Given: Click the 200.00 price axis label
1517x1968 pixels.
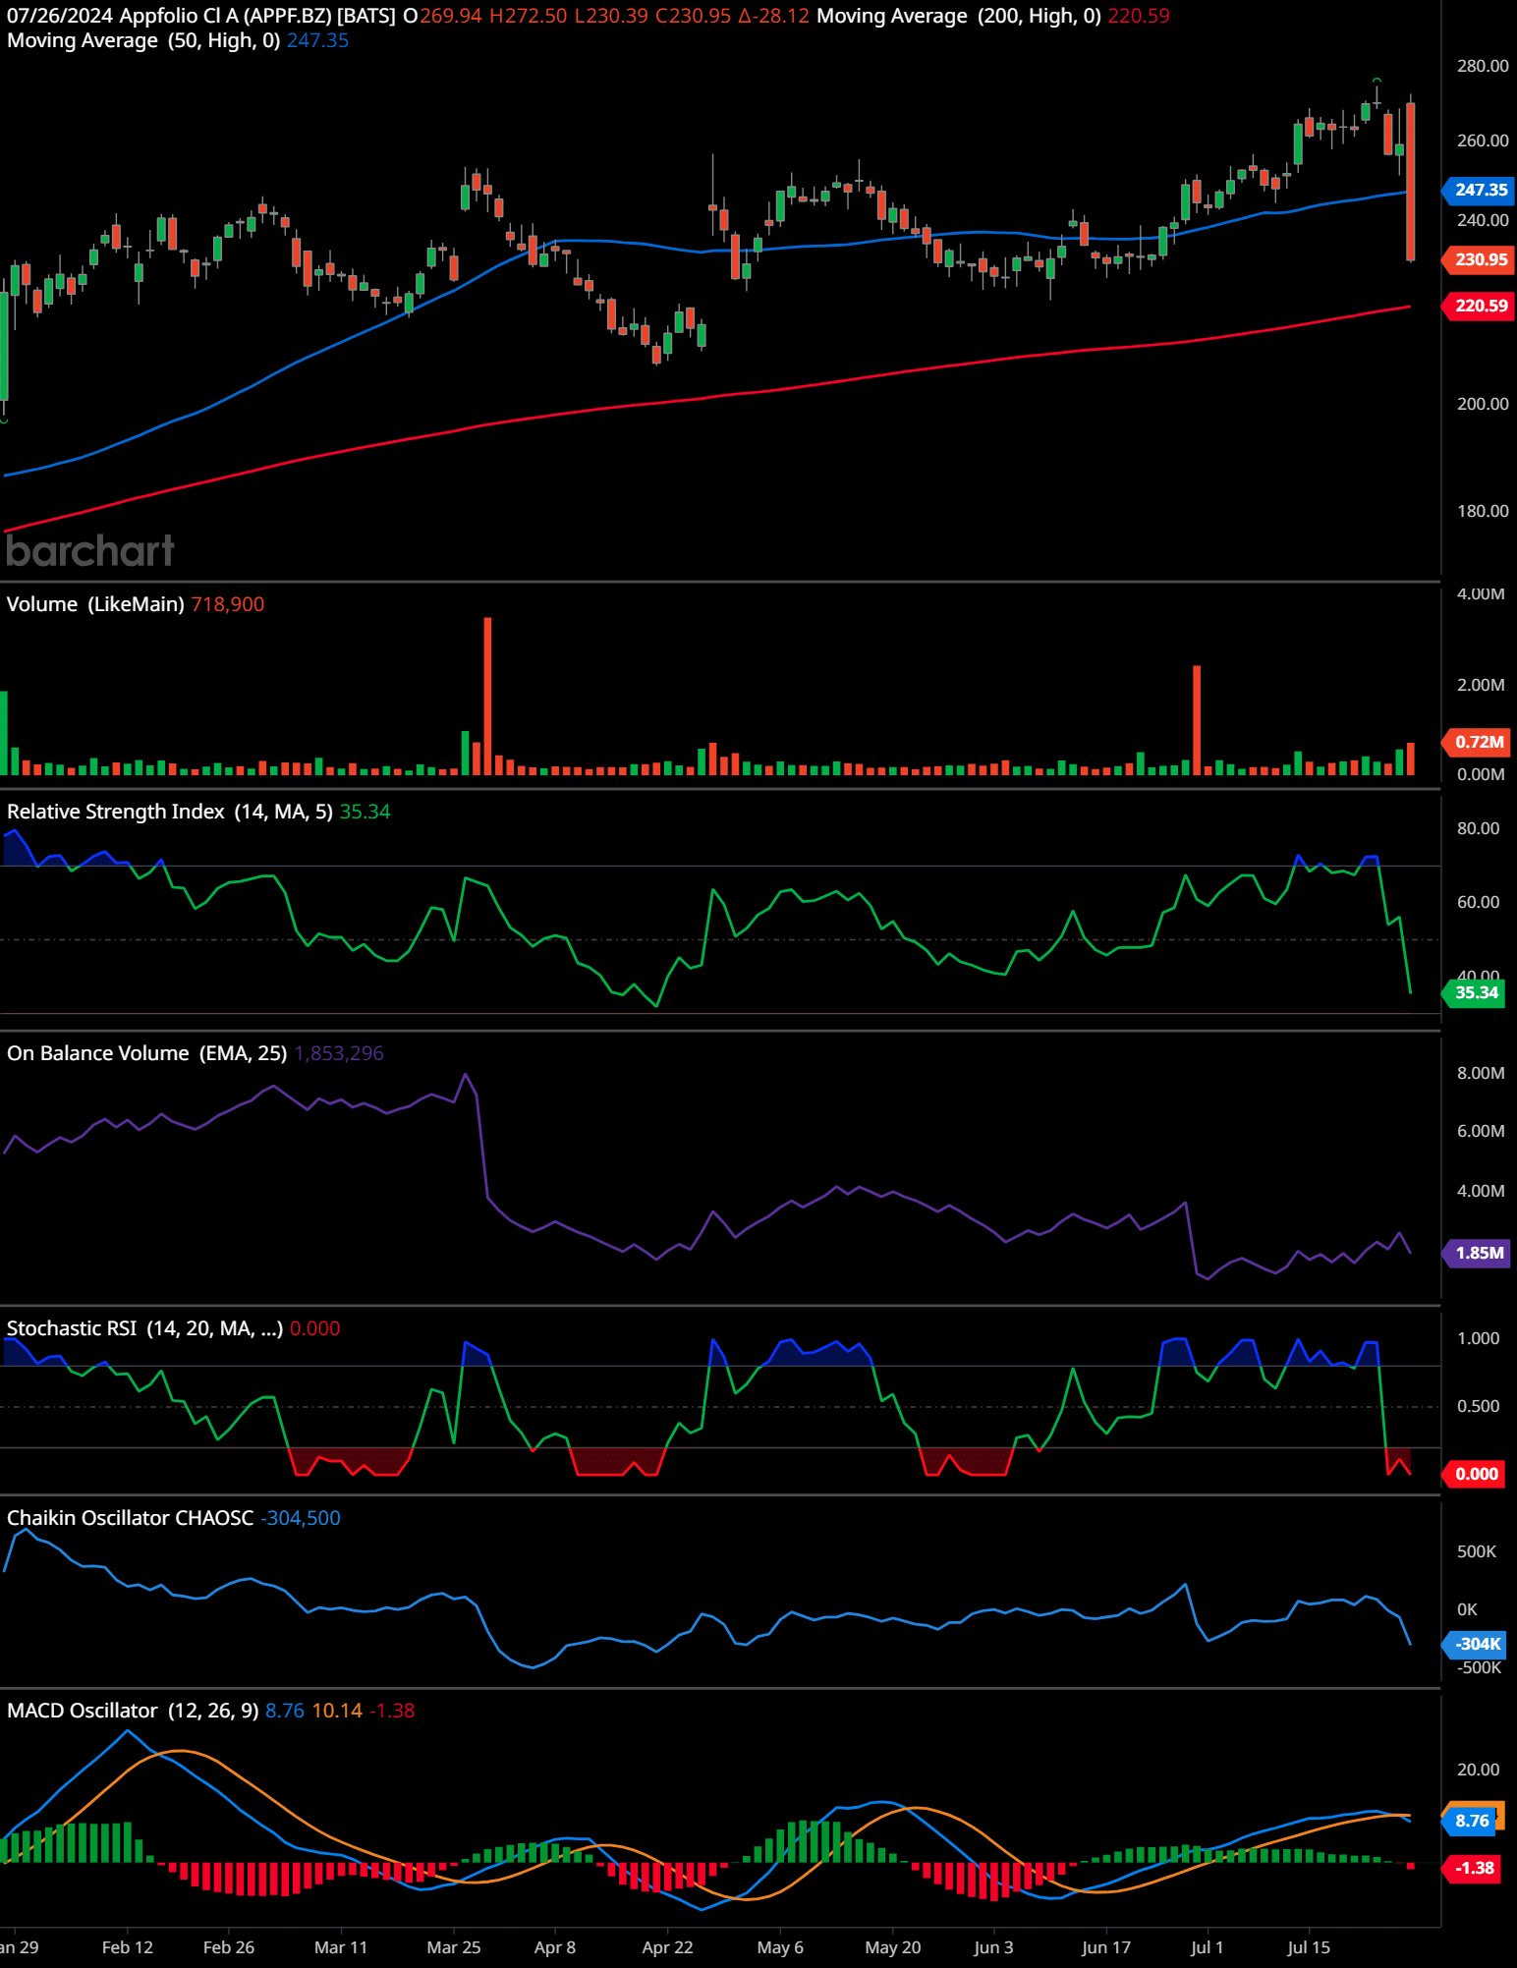Looking at the screenshot, I should click(x=1483, y=404).
